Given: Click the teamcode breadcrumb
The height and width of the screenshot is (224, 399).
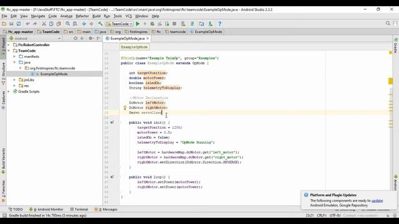Looking at the screenshot, I should coord(175,32).
